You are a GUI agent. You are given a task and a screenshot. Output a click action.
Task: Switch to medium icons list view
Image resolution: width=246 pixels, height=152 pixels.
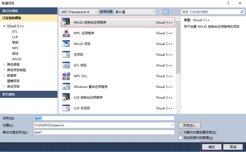click(x=166, y=12)
